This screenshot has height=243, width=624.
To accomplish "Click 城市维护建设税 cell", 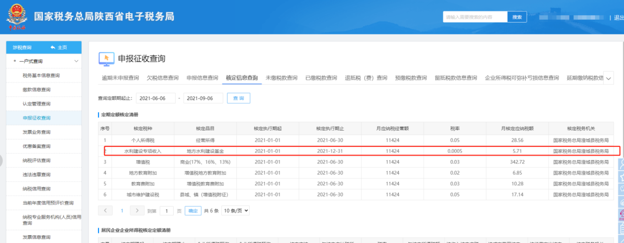I will click(x=143, y=194).
